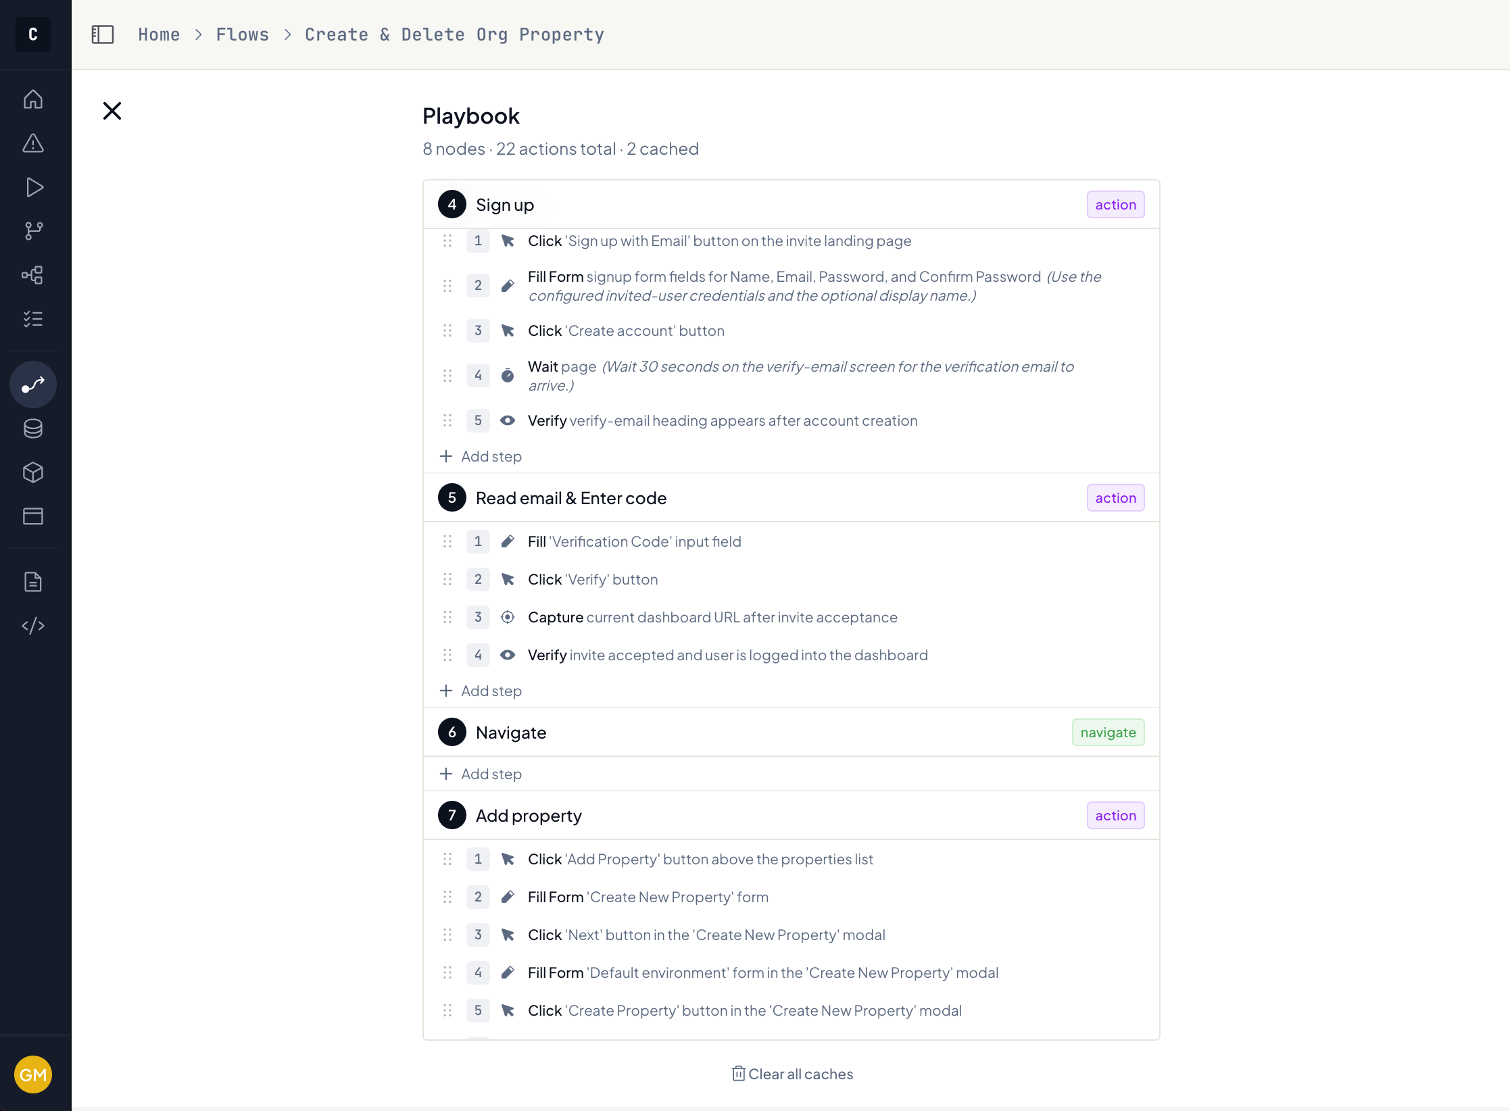Go to Home breadcrumb
This screenshot has width=1510, height=1111.
[x=160, y=34]
